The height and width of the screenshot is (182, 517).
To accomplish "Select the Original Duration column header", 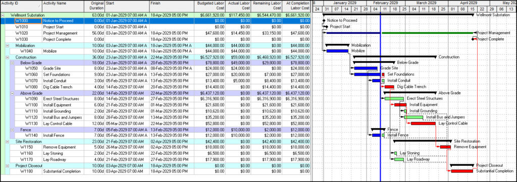I will pos(94,6).
